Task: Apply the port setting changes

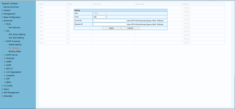Action: [111, 28]
